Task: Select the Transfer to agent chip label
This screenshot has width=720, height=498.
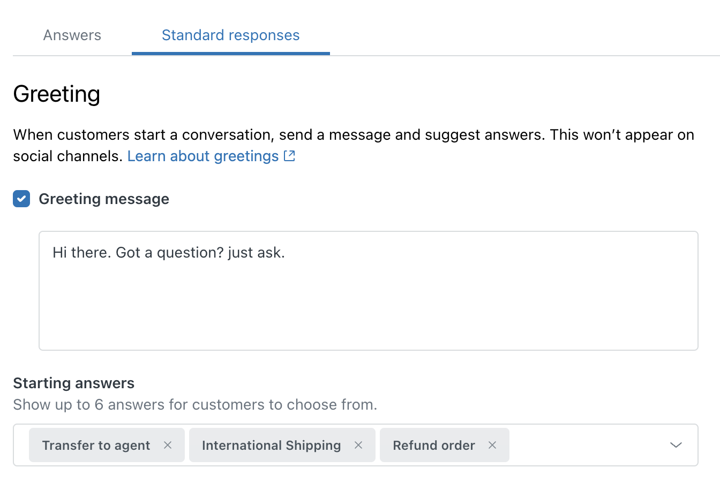Action: click(x=96, y=445)
